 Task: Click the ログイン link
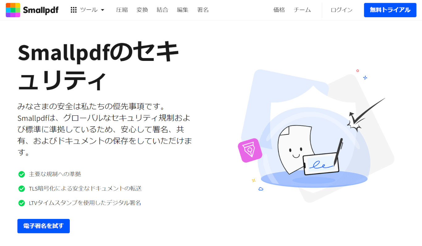click(x=341, y=10)
